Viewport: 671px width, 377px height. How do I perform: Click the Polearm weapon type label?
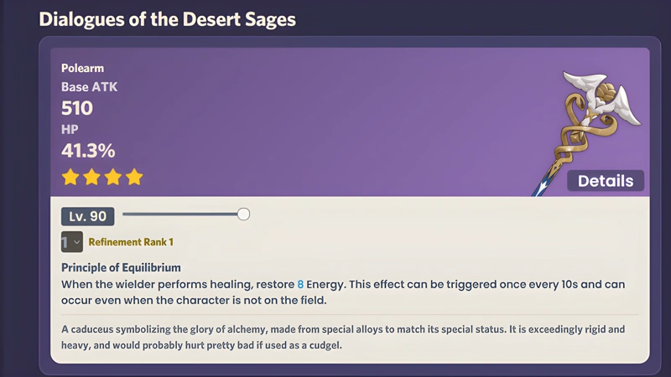tap(82, 68)
